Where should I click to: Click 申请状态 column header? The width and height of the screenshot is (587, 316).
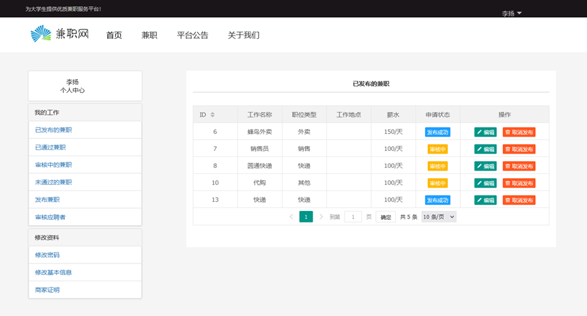438,115
